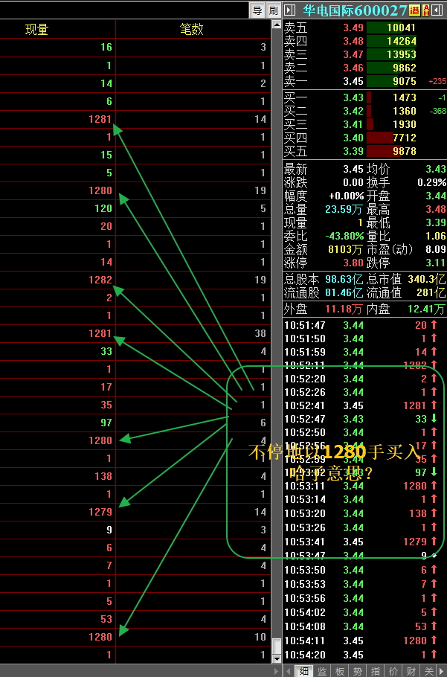Screen dimensions: 447x677
Task: Open the 势 tab
Action: tap(358, 671)
